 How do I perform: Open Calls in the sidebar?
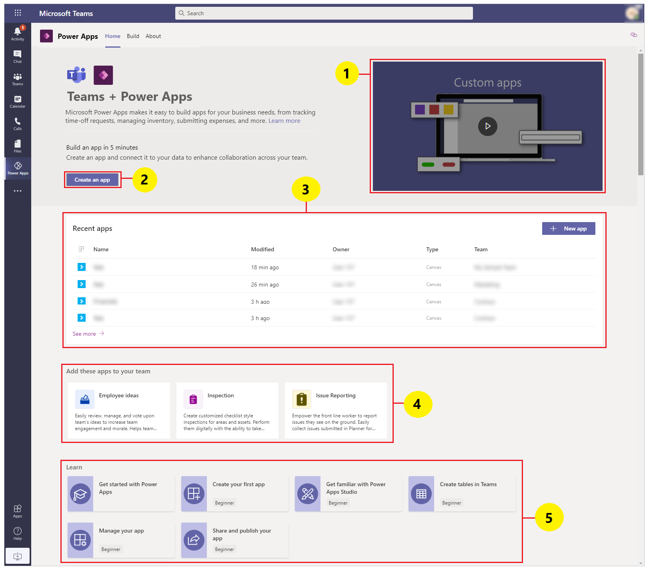[18, 124]
